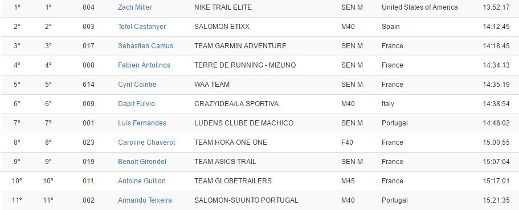Screen dimensions: 519x210
Task: Open Benoit Girondel's profile link
Action: coord(142,162)
